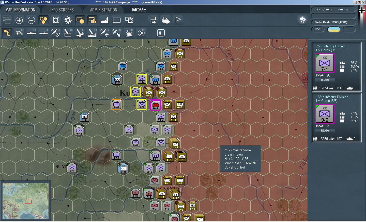Toggle the hex grid display icon
This screenshot has height=222, width=366.
click(43, 20)
